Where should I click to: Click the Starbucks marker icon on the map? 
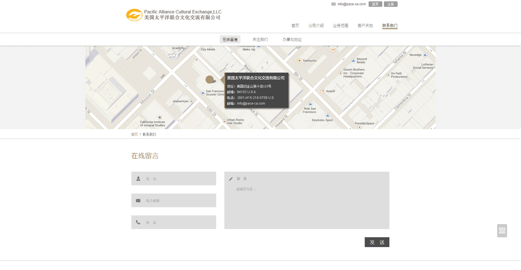point(300,61)
